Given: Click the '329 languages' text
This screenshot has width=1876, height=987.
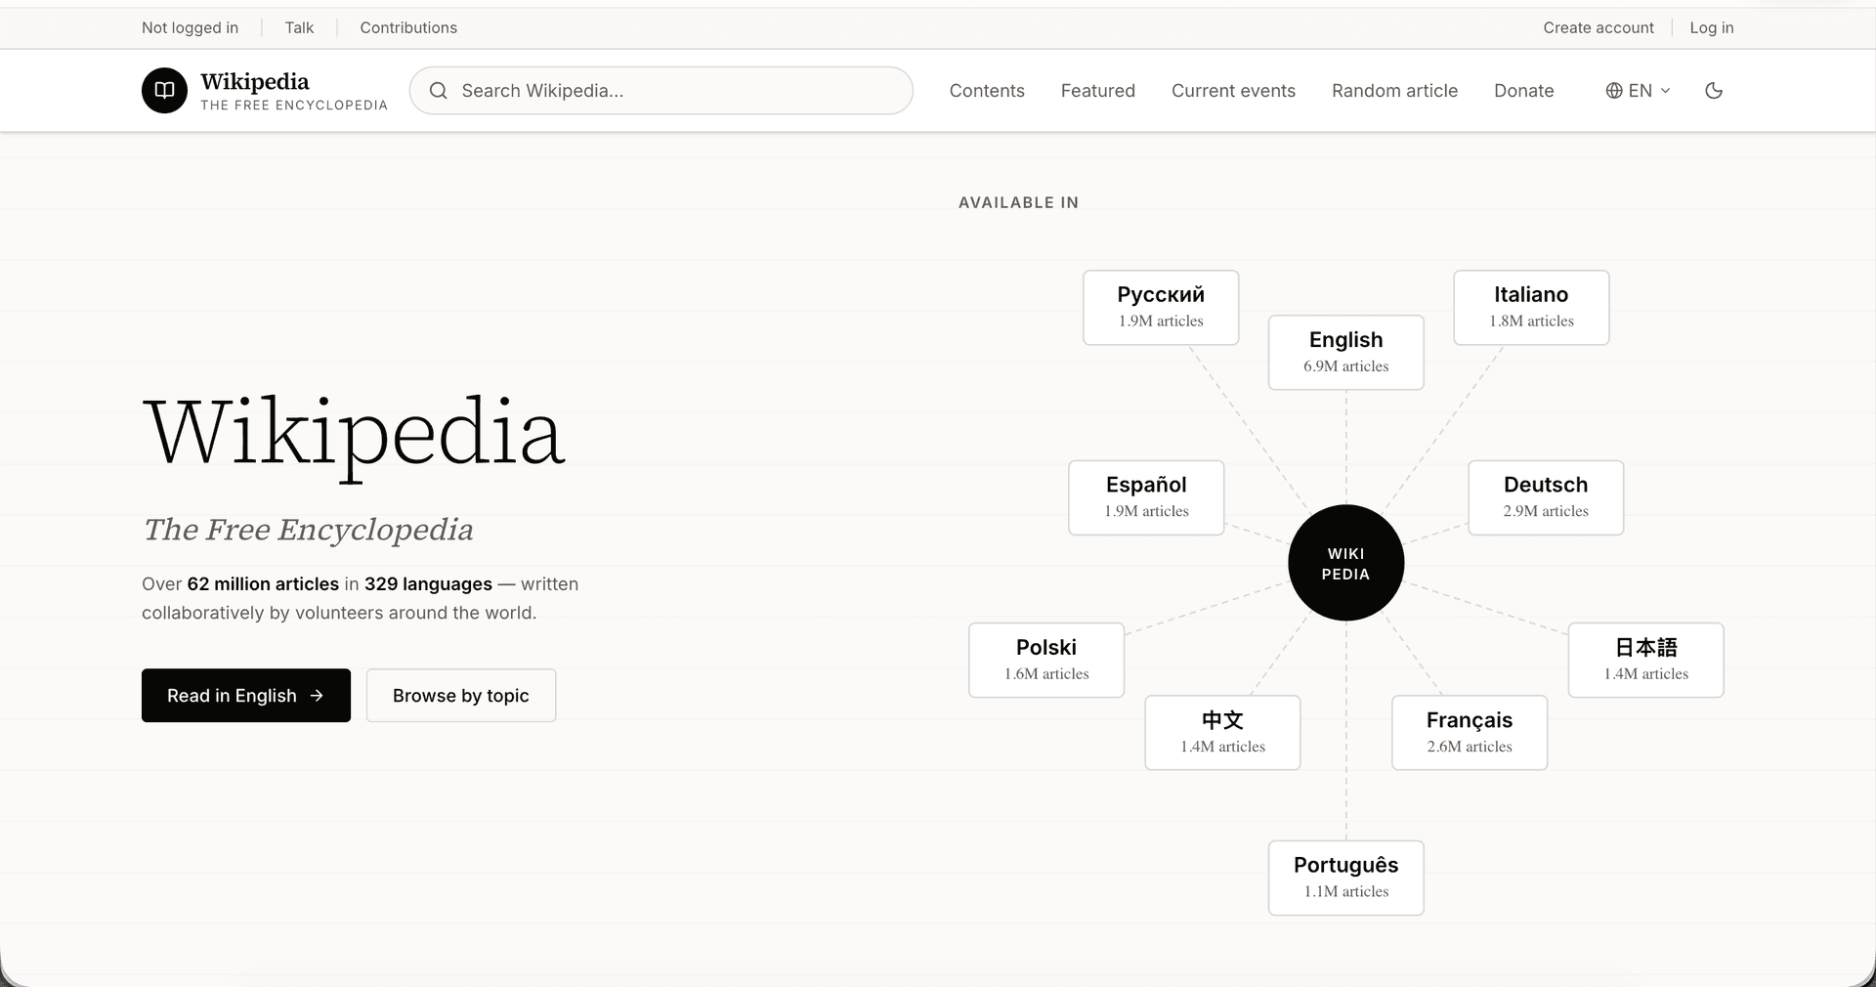Looking at the screenshot, I should pos(428,584).
